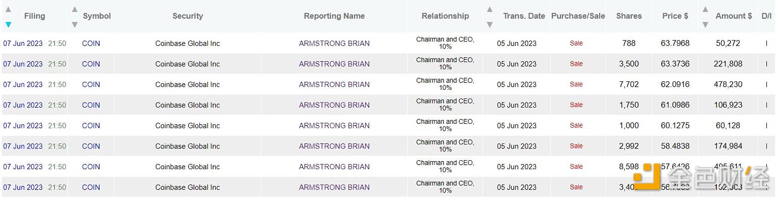Click the Reporting Name column header
The height and width of the screenshot is (197, 776).
[334, 16]
